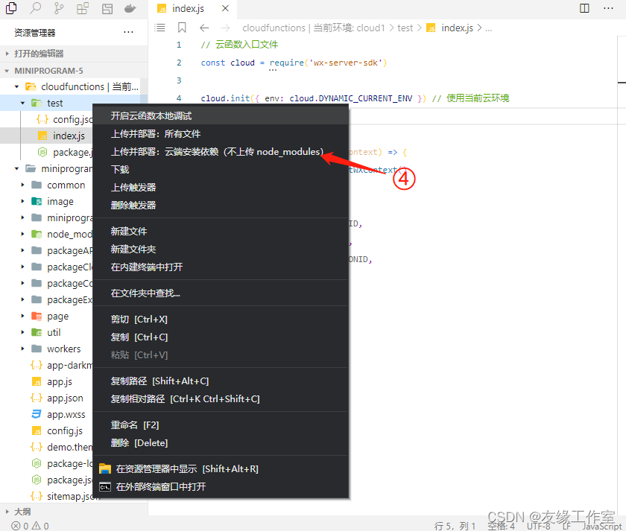Open resource manager more options ellipsis
This screenshot has width=626, height=531.
[128, 32]
